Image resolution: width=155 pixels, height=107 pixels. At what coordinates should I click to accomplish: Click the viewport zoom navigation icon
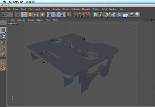tap(148, 20)
